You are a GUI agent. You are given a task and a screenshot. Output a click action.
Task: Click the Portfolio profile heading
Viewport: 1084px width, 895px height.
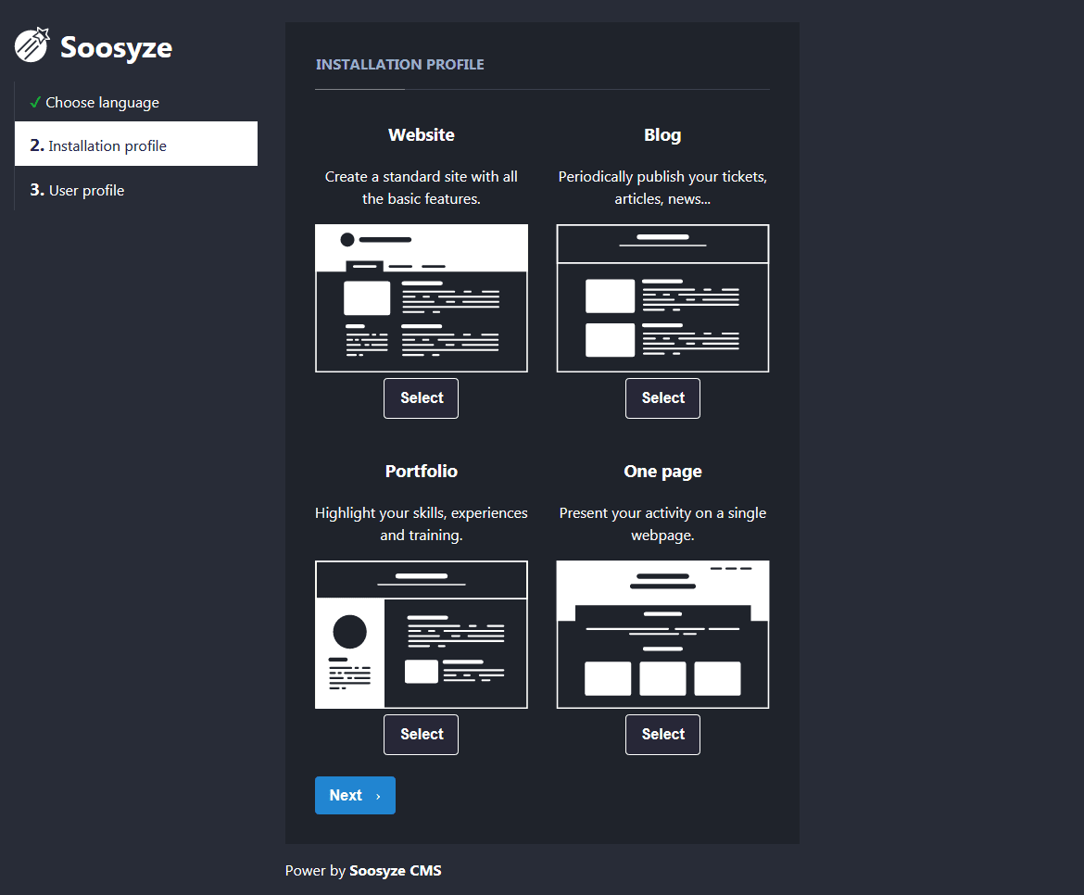(422, 472)
